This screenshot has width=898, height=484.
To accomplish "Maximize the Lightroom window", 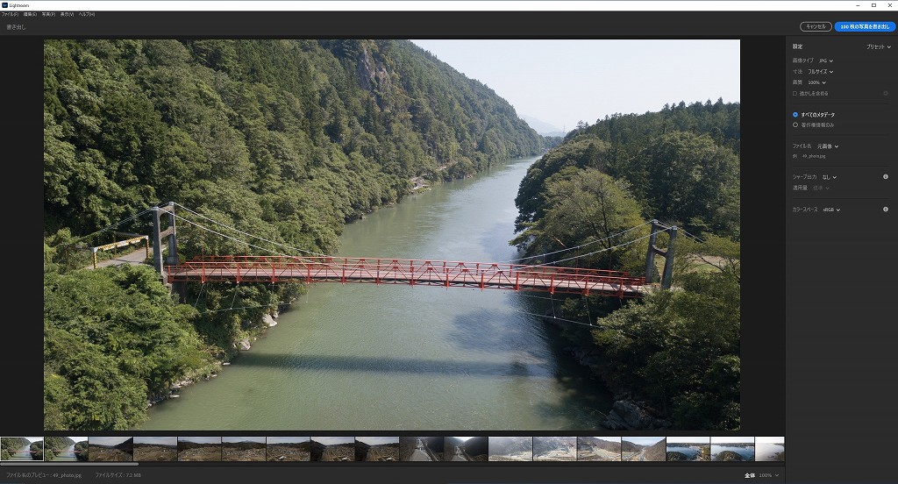I will (x=874, y=5).
